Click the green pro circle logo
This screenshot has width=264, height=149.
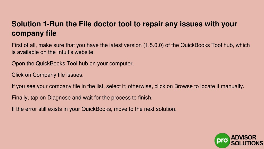[222, 140]
